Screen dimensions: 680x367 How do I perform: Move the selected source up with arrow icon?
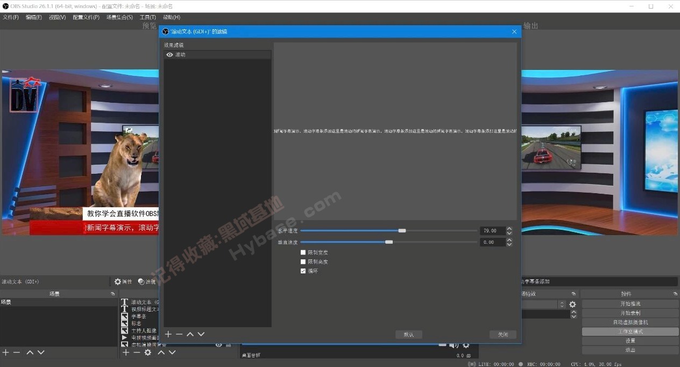pyautogui.click(x=161, y=352)
